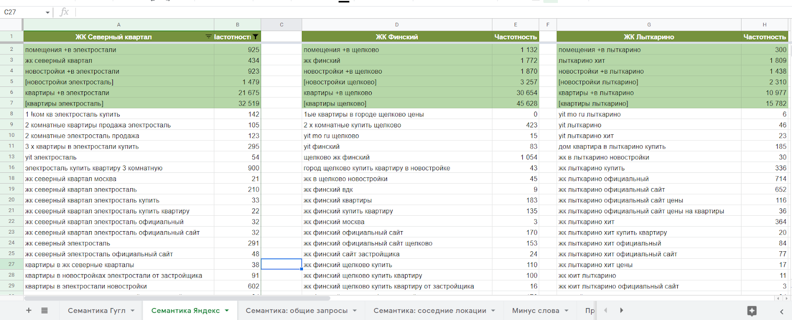The width and height of the screenshot is (792, 320).
Task: Click cell 'жк северный квартал москва'
Action: (119, 179)
